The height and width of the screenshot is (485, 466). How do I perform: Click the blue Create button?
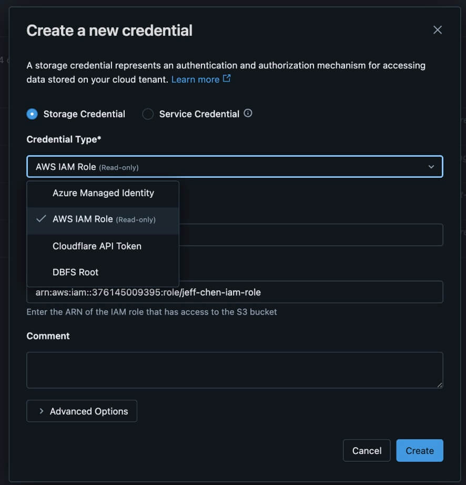tap(419, 451)
